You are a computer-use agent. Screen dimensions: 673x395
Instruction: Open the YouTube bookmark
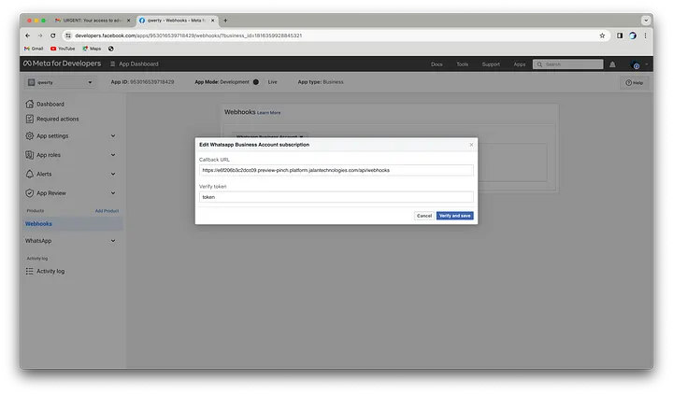pos(63,49)
